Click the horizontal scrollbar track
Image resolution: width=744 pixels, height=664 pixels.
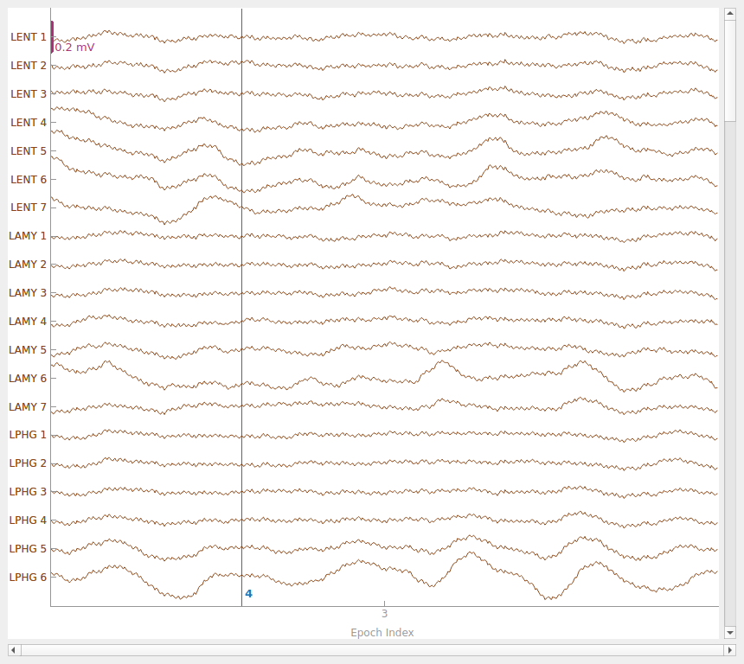[x=371, y=650]
